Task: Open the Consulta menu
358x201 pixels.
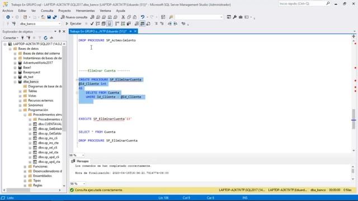Action: (47, 11)
